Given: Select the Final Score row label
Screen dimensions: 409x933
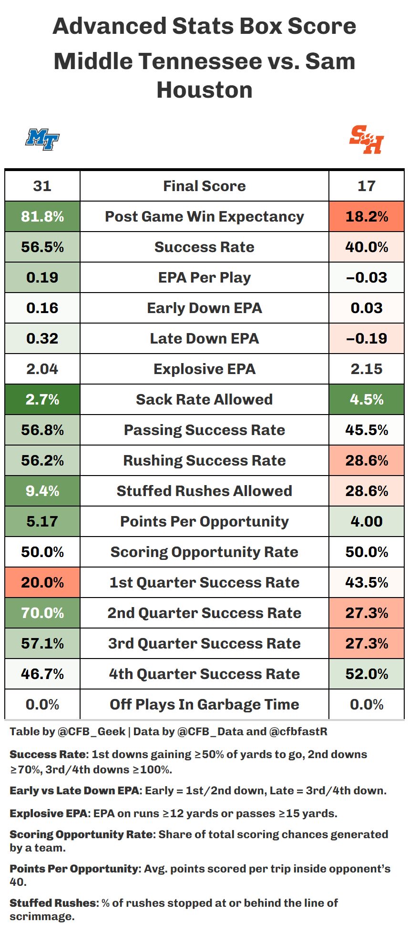Looking at the screenshot, I should pos(204,186).
